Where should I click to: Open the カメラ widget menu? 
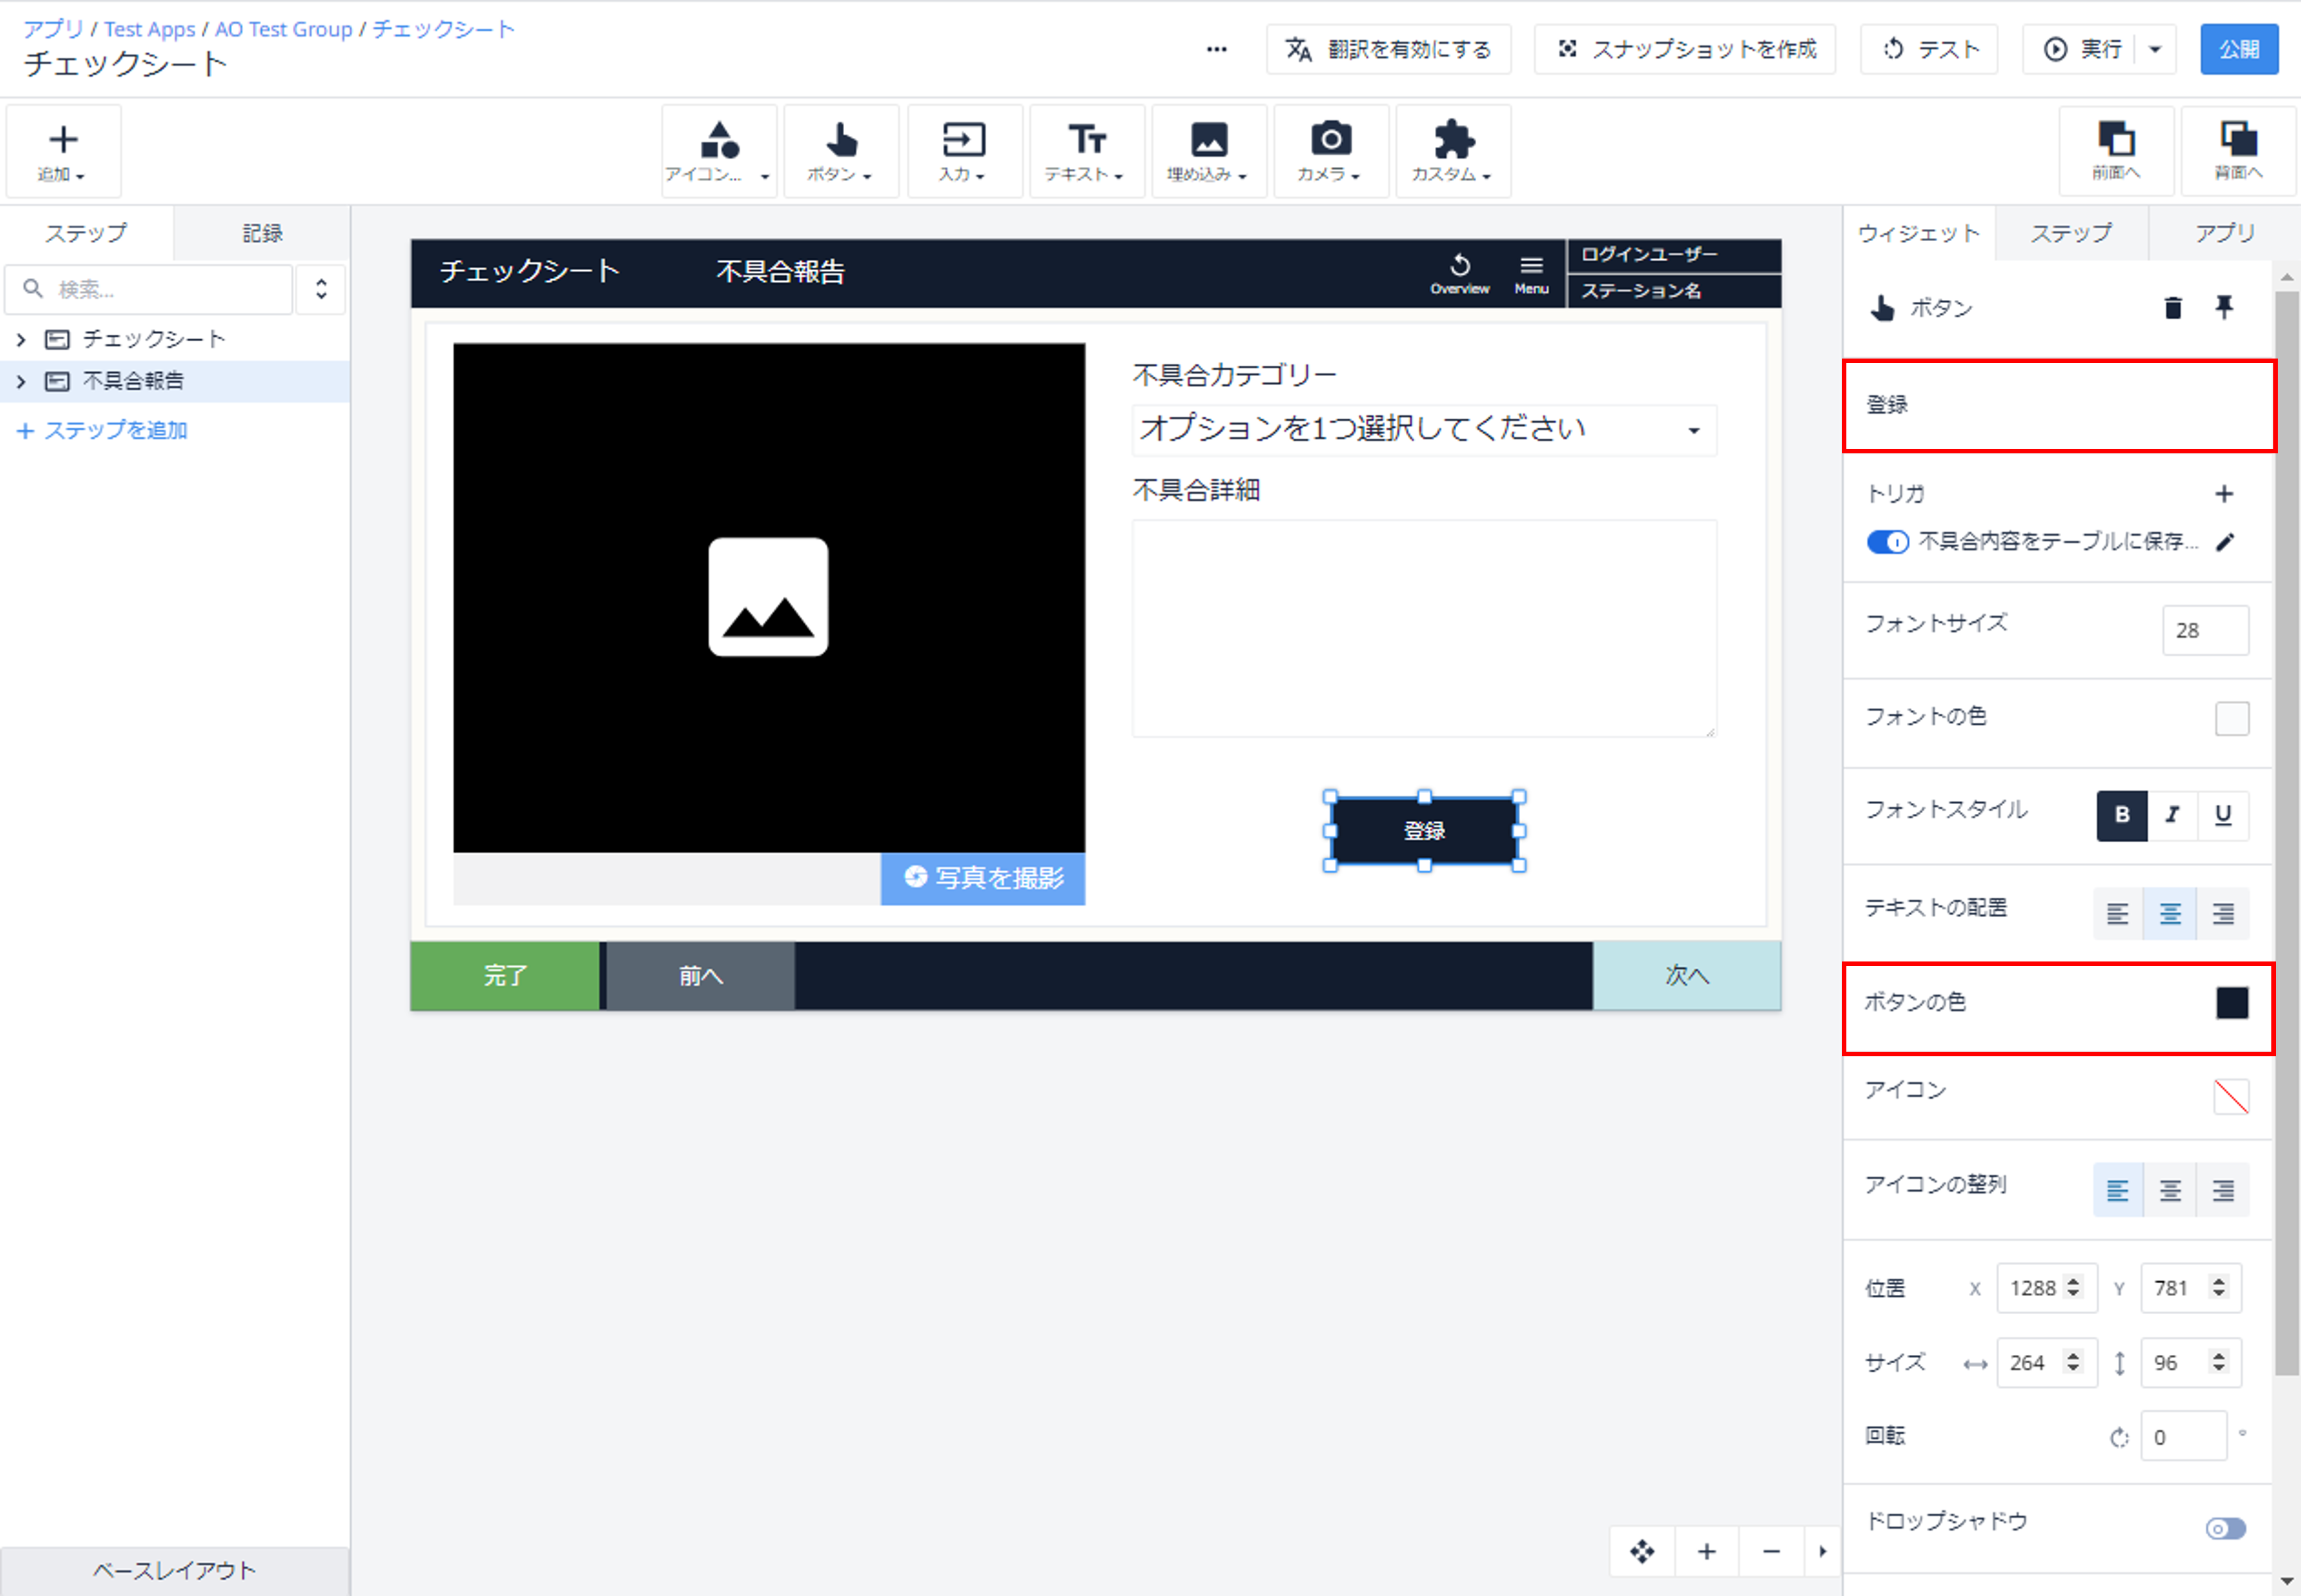pos(1330,152)
